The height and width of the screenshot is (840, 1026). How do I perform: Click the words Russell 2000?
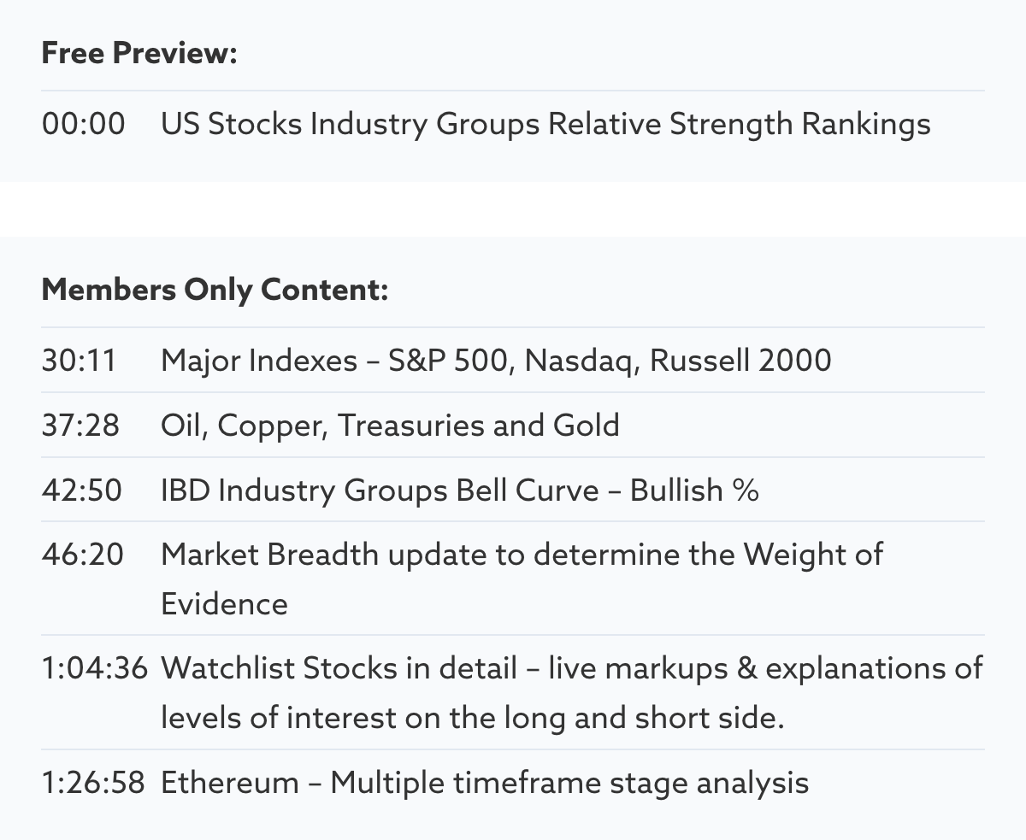(x=740, y=361)
